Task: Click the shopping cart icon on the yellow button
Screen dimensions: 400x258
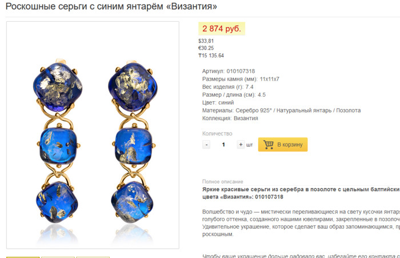Action: (268, 144)
